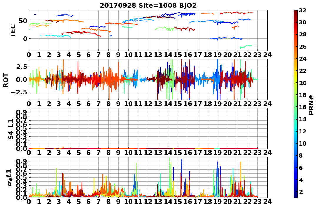
Task: Click colorbar tick label 20
Action: tap(303, 83)
